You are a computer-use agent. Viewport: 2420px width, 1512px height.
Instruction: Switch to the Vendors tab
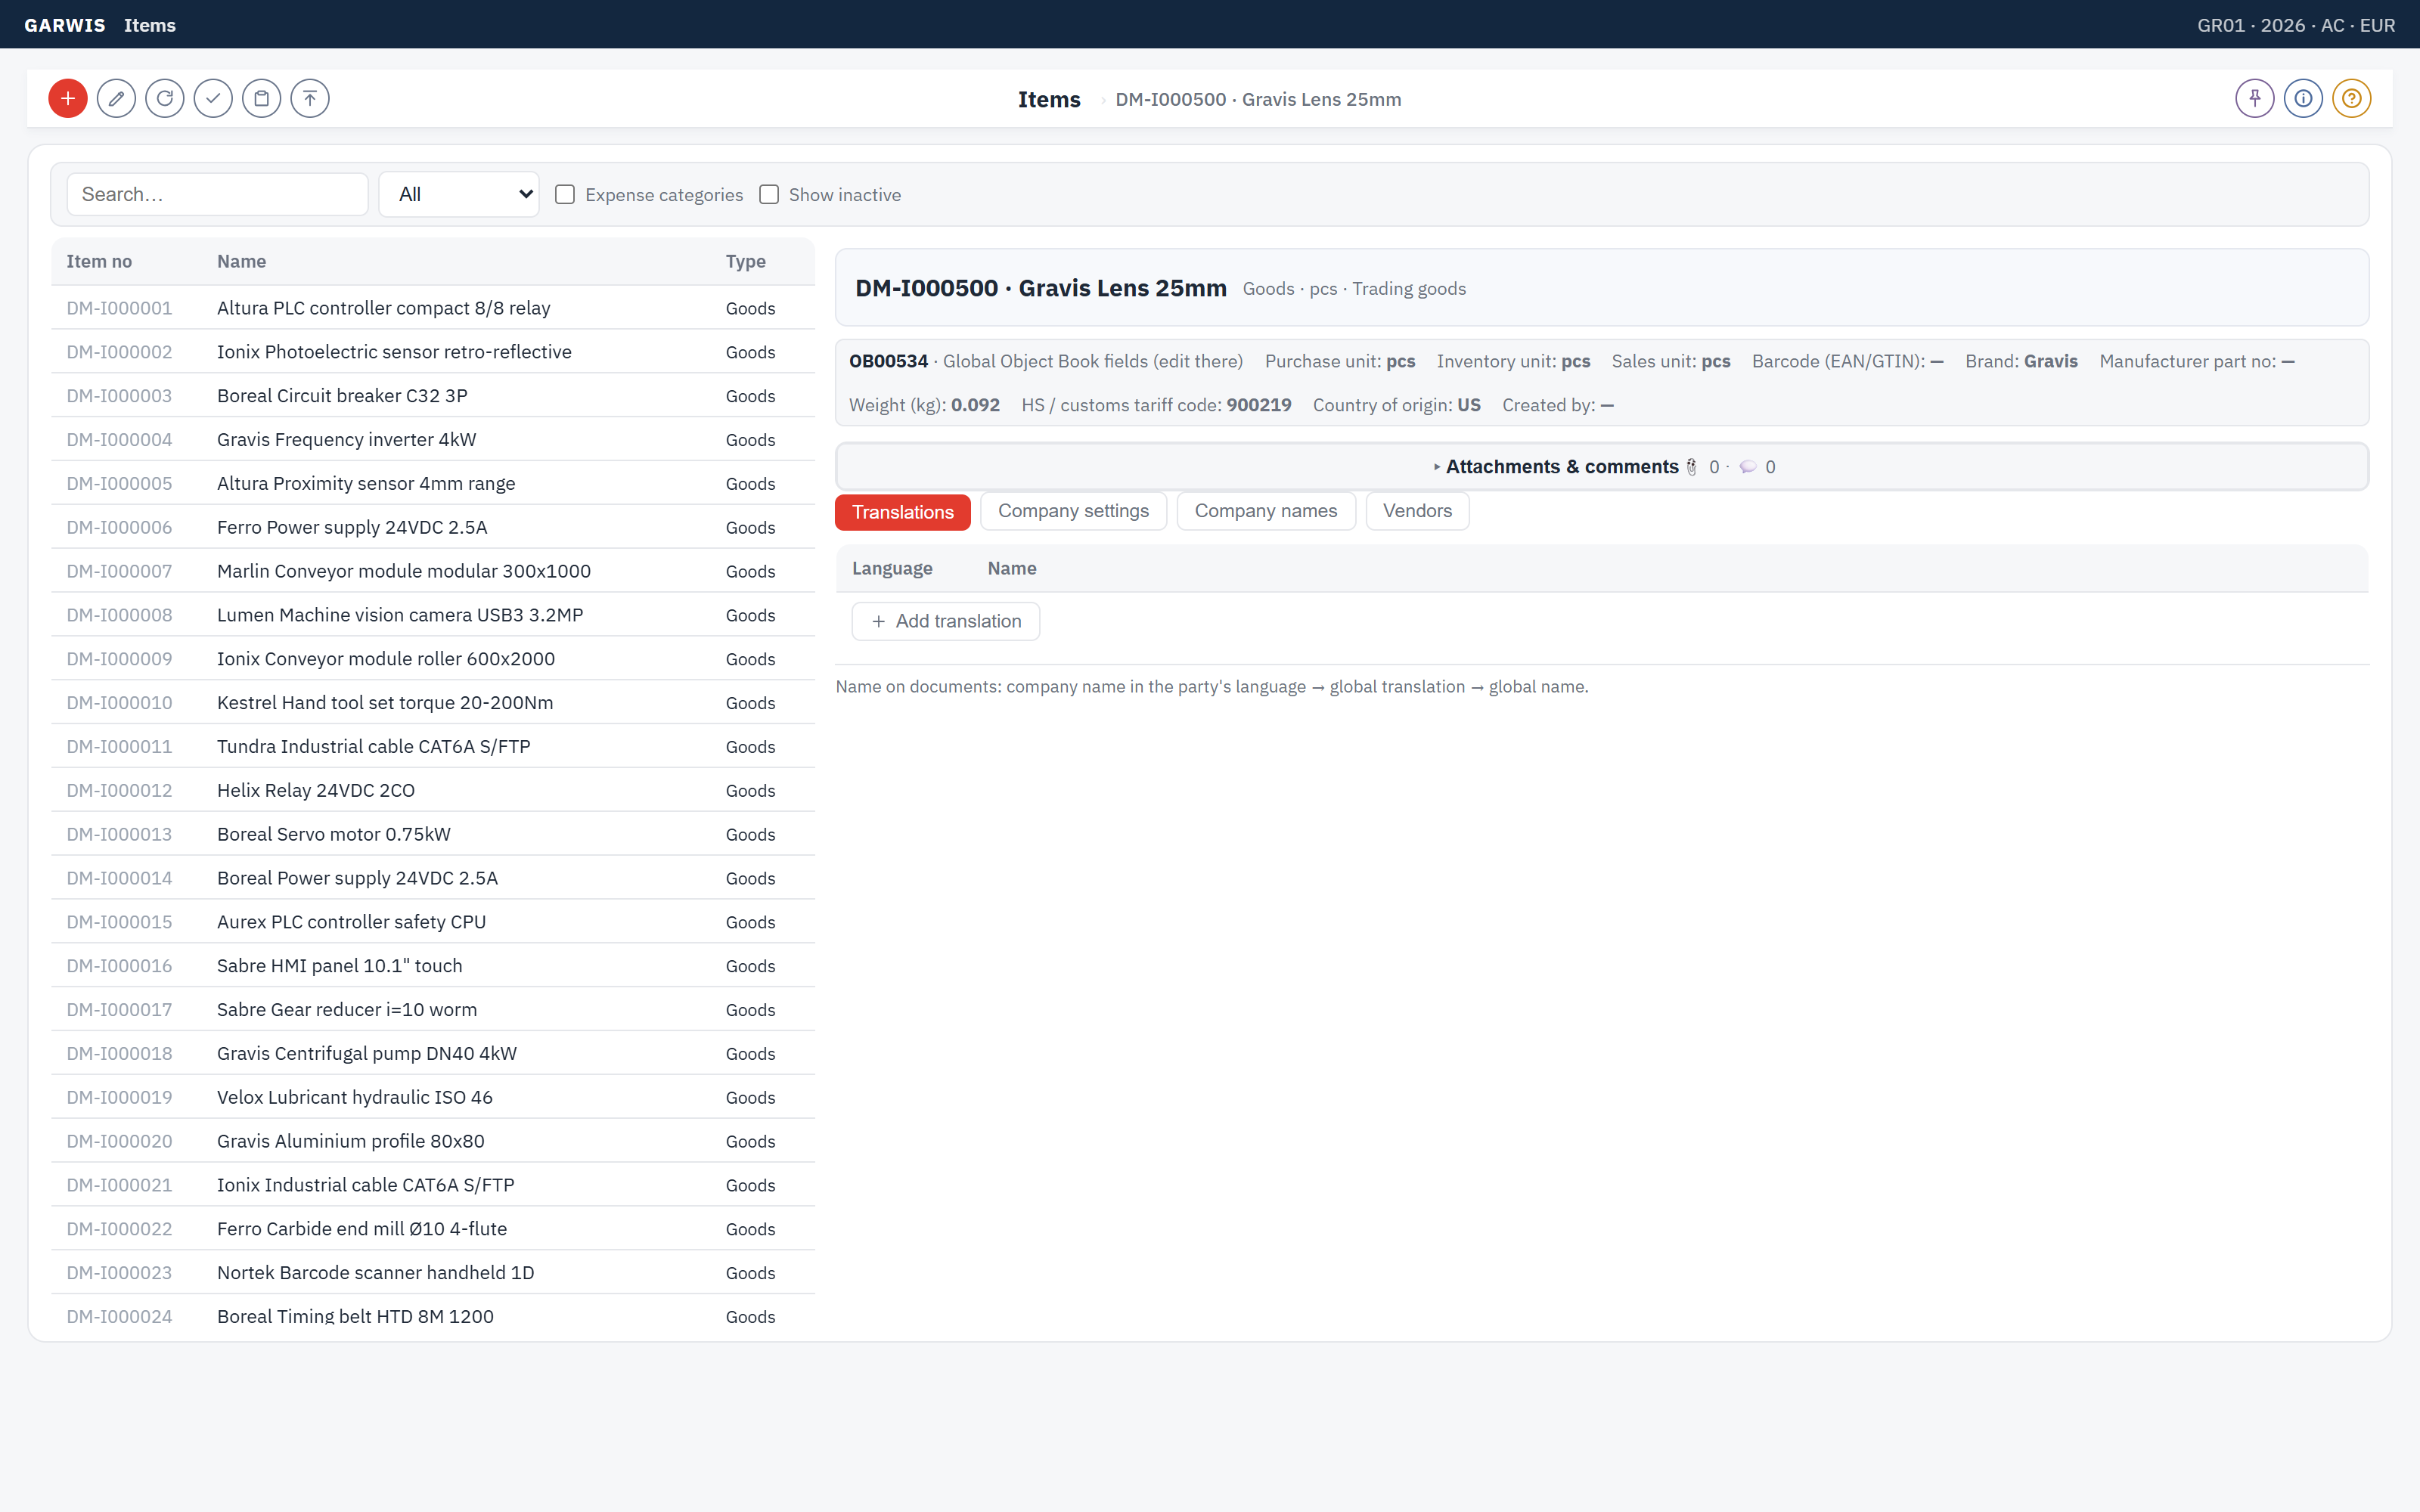coord(1417,511)
